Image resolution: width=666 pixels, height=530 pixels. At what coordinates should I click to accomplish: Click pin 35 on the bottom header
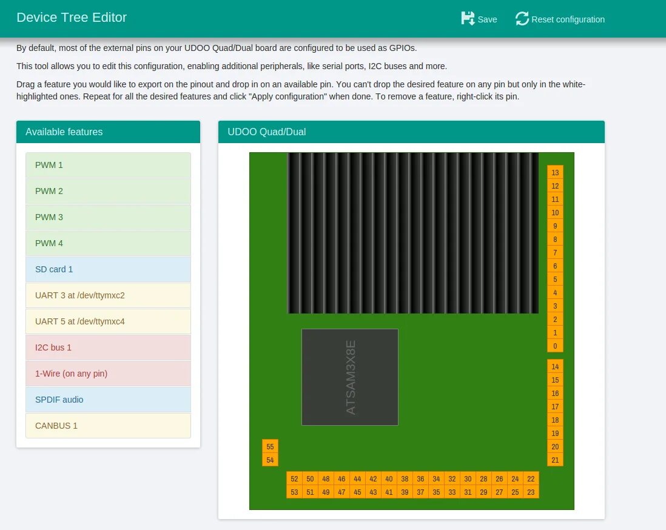tap(436, 492)
